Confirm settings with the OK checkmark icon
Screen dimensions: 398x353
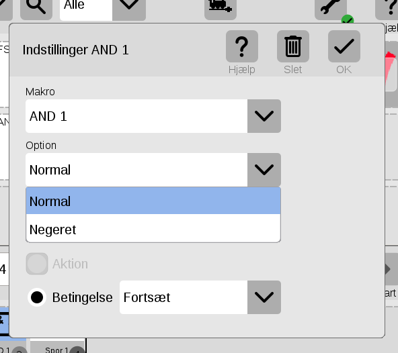(344, 46)
